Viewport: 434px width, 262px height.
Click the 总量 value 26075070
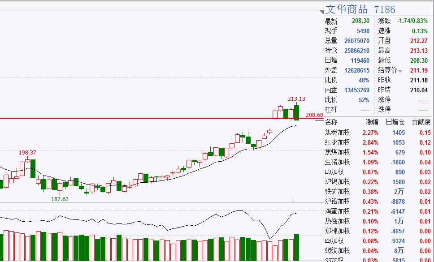click(357, 41)
